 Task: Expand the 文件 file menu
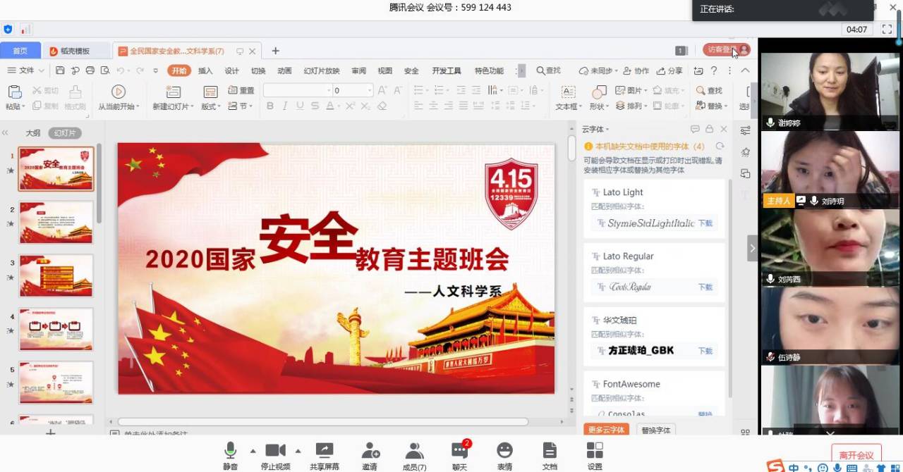point(26,70)
